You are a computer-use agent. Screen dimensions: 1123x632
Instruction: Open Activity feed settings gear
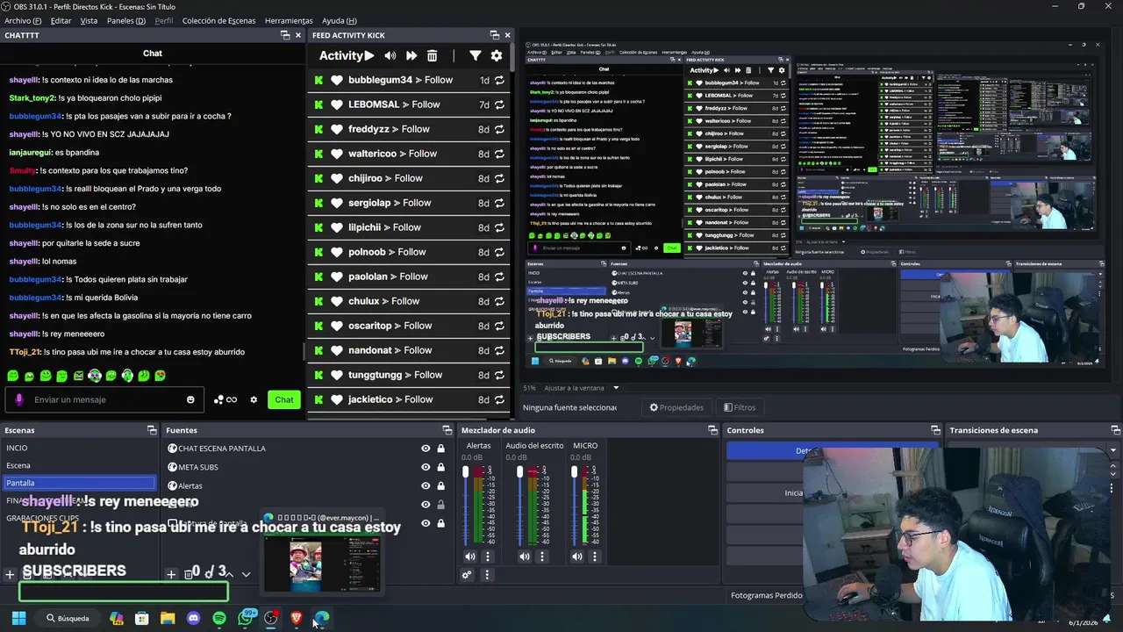pos(497,55)
